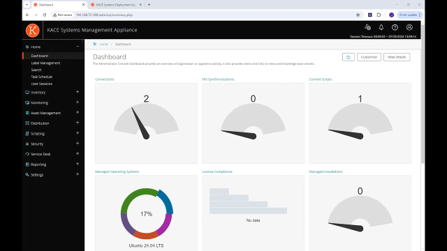447x251 pixels.
Task: Click the blue segment of the OS donut chart
Action: tap(167, 201)
